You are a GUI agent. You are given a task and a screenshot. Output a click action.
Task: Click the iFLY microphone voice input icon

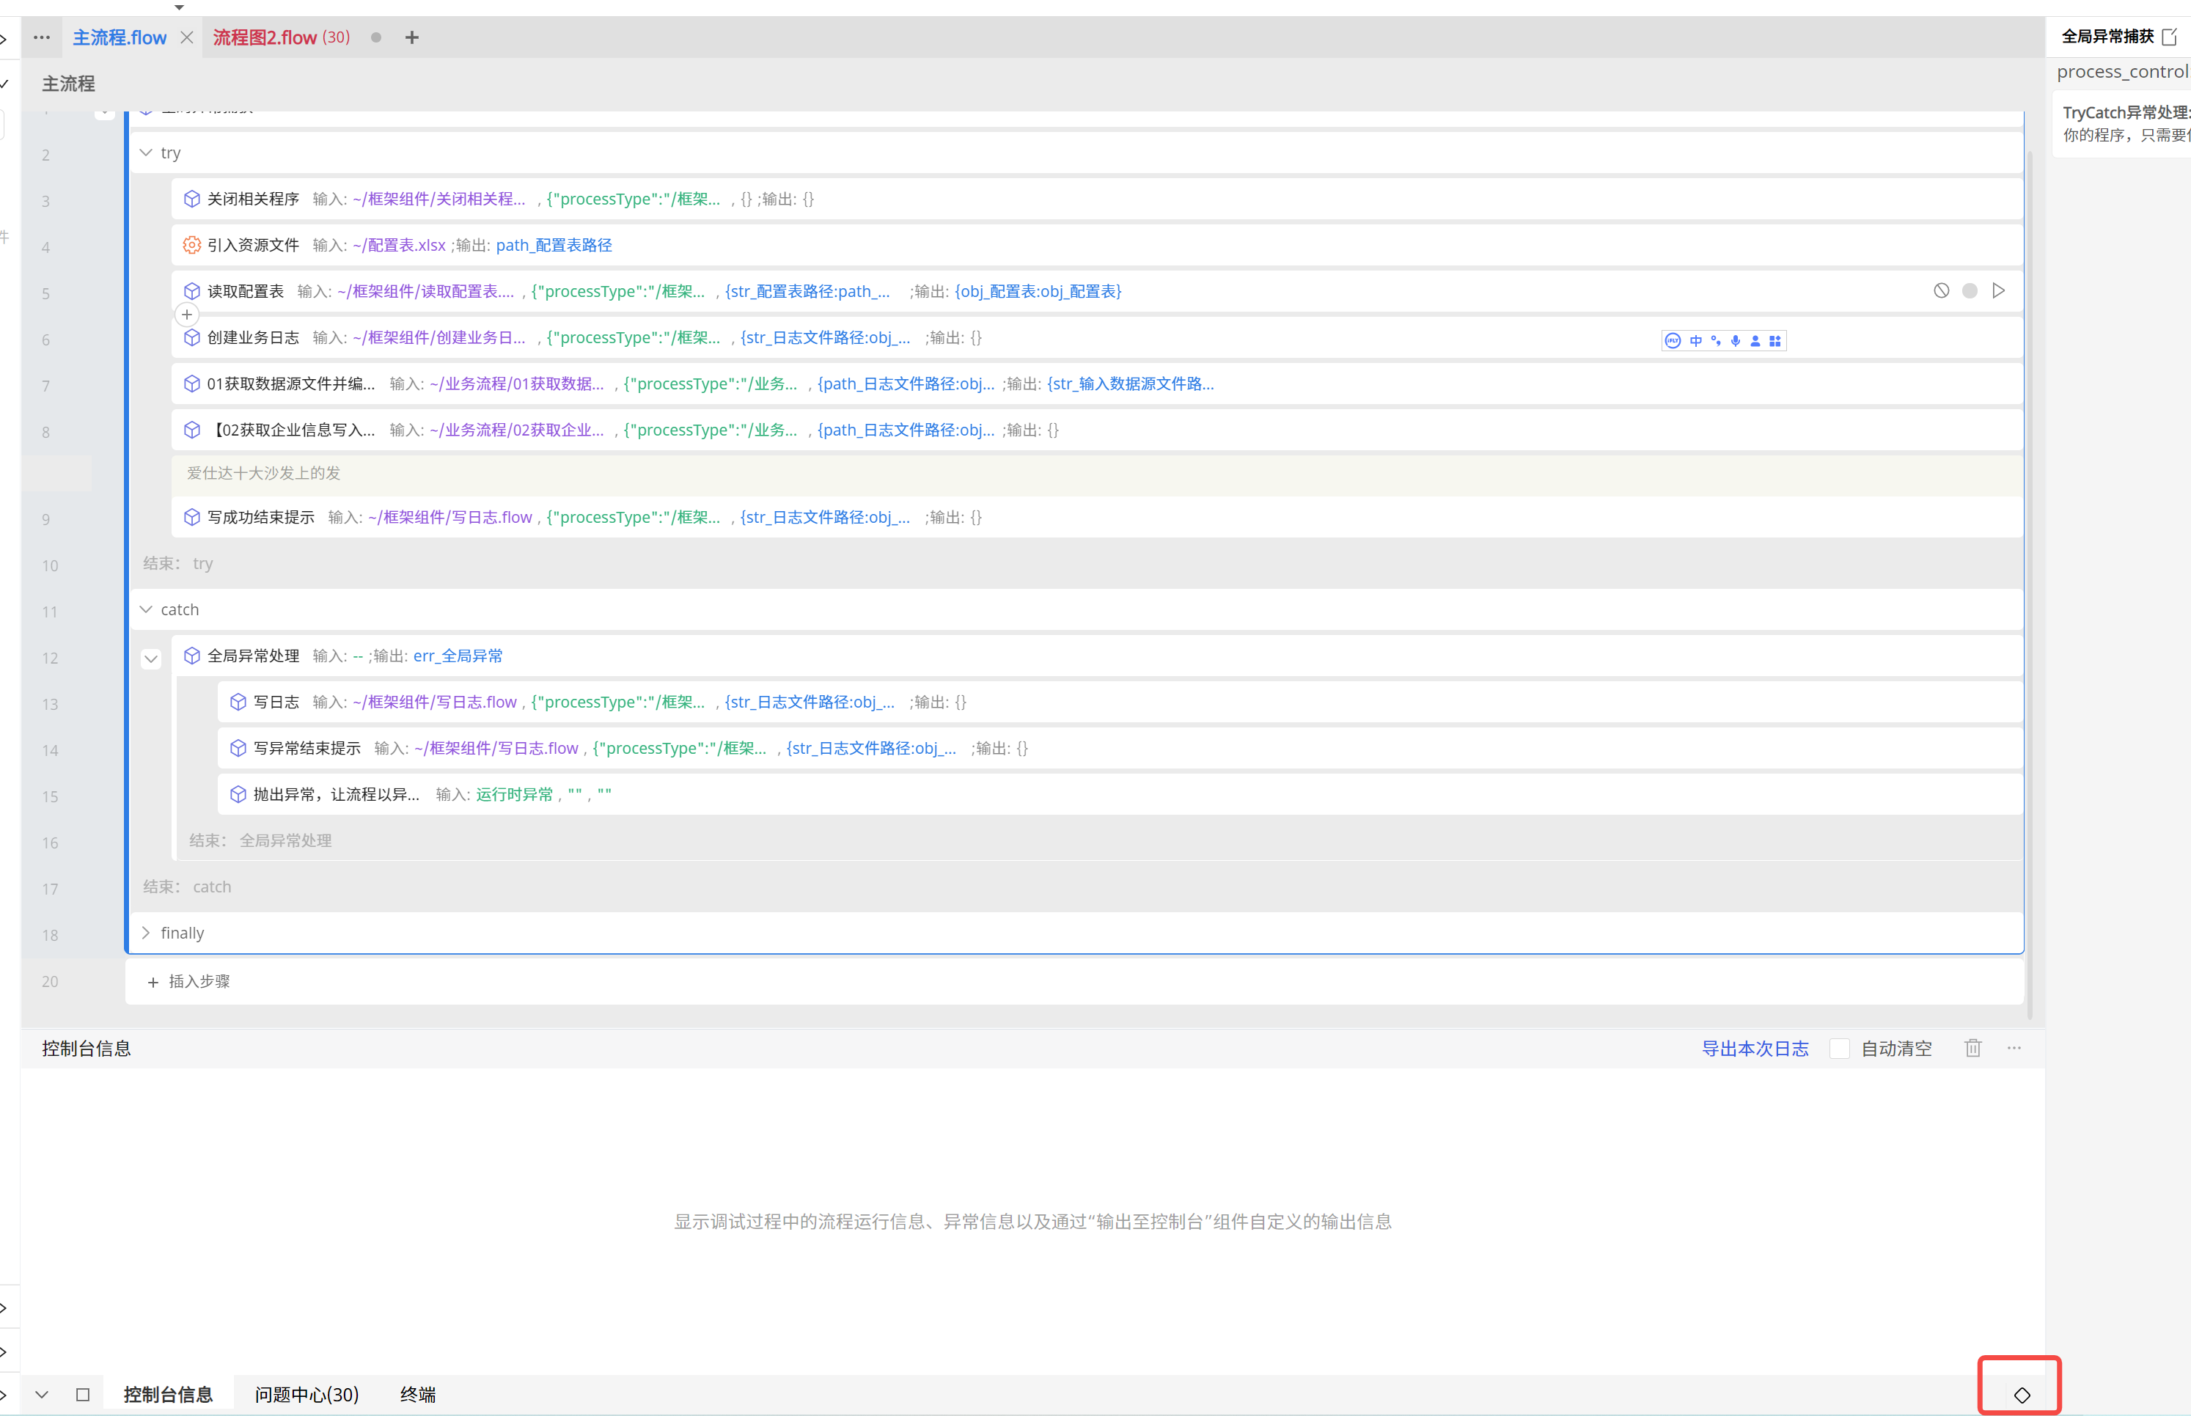point(1735,341)
